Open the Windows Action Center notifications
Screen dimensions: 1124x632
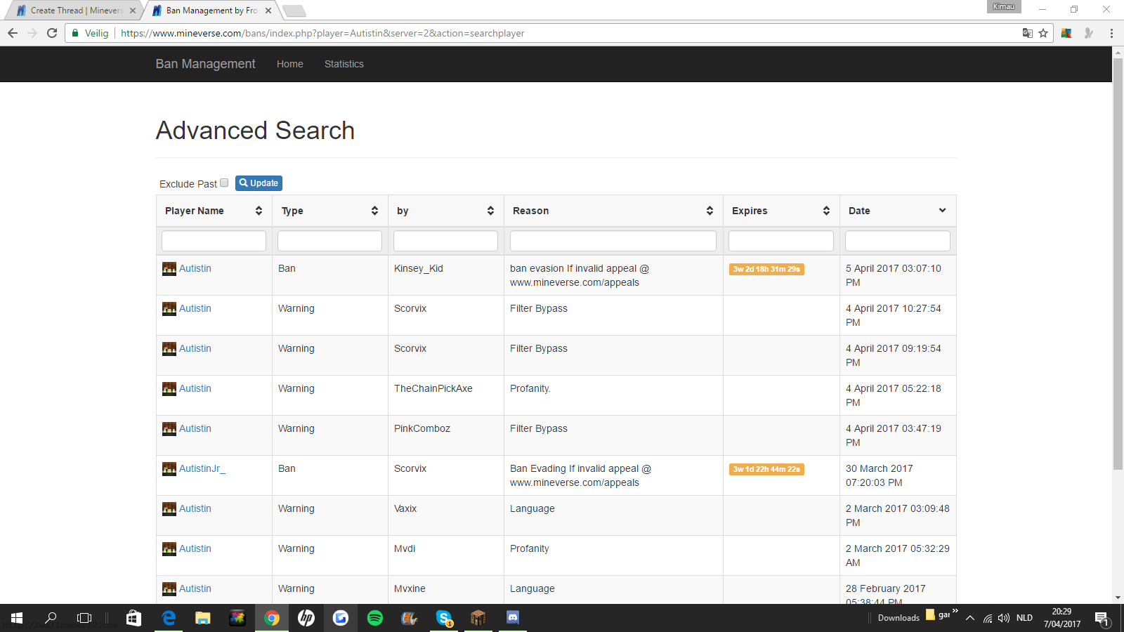coord(1102,619)
